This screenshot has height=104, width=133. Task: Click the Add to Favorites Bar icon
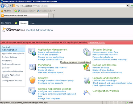[15, 11]
